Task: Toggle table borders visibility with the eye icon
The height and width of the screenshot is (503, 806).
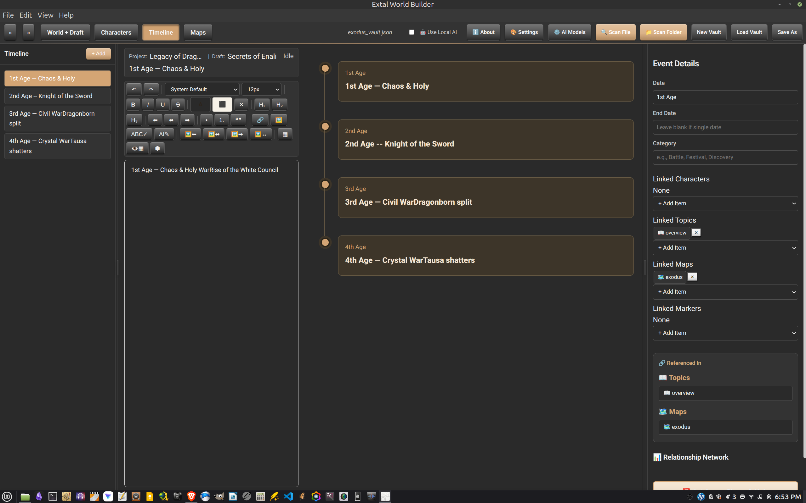Action: tap(137, 149)
